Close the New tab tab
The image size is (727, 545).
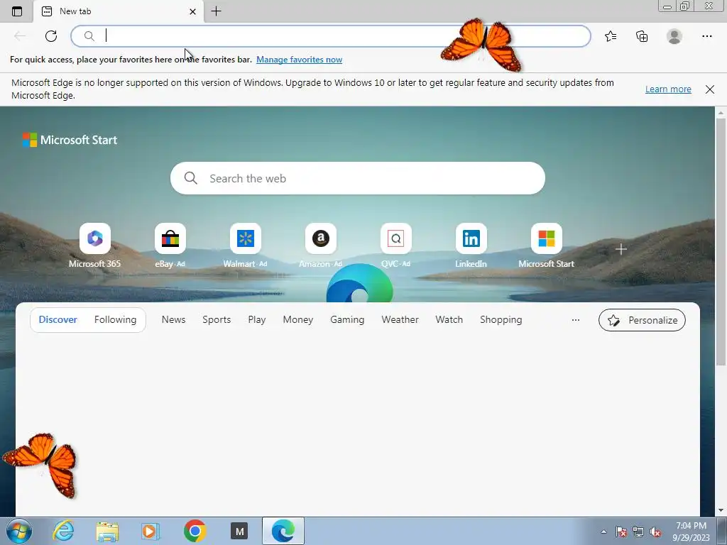193,11
